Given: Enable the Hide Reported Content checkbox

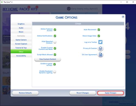Looking at the screenshot, I should pos(55,42).
